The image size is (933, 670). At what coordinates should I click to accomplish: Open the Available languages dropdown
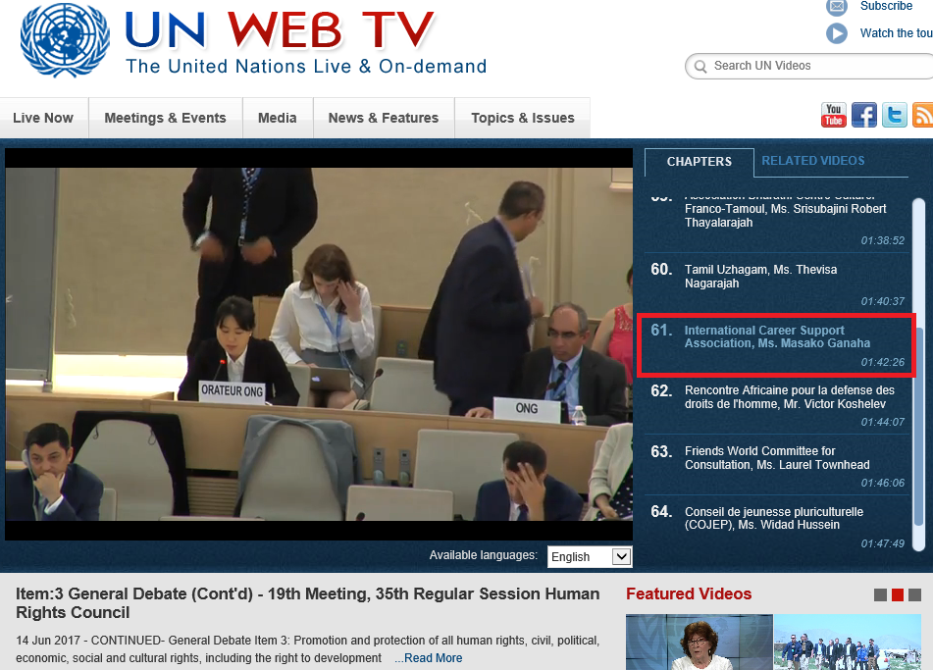(590, 557)
